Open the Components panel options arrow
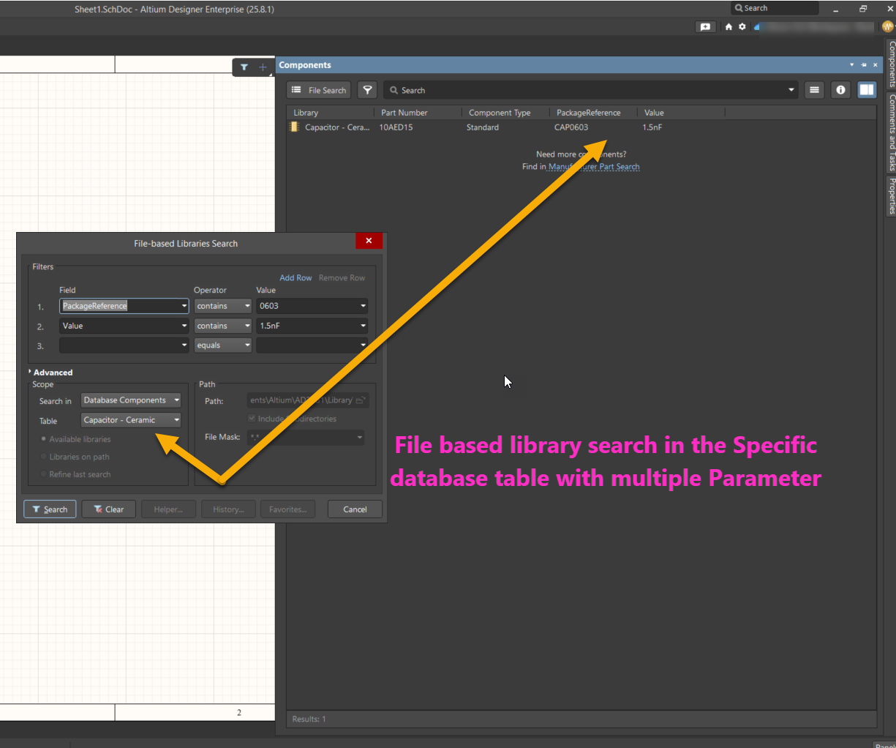This screenshot has height=748, width=896. pyautogui.click(x=851, y=65)
